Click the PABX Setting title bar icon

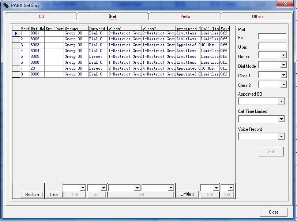point(6,5)
